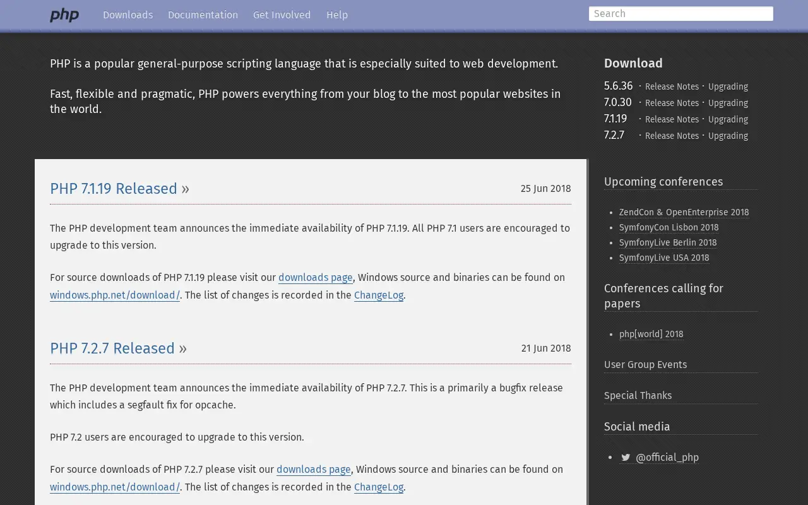Open ZendCon & OpenEnterprise 2018 conference

pos(684,213)
